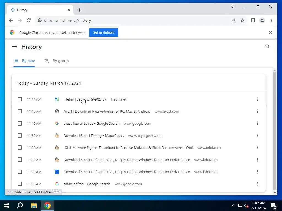Click the network tray icon

(240, 206)
